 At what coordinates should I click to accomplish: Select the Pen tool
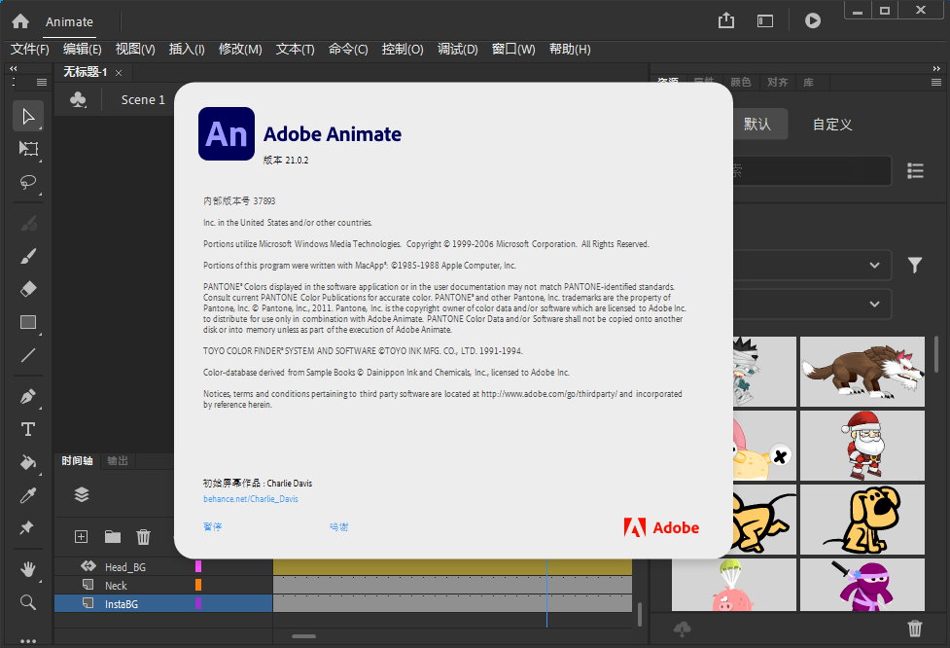tap(28, 396)
